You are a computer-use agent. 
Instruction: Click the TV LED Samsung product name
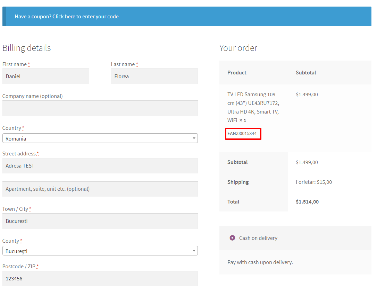pos(253,107)
